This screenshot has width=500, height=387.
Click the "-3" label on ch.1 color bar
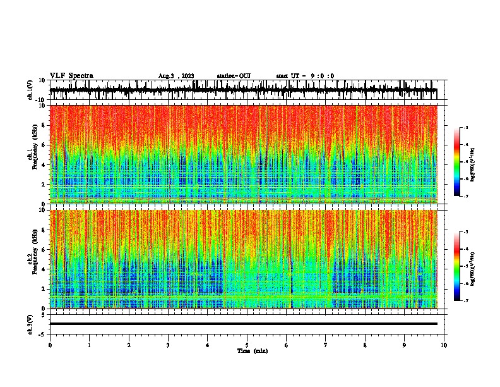pos(465,127)
